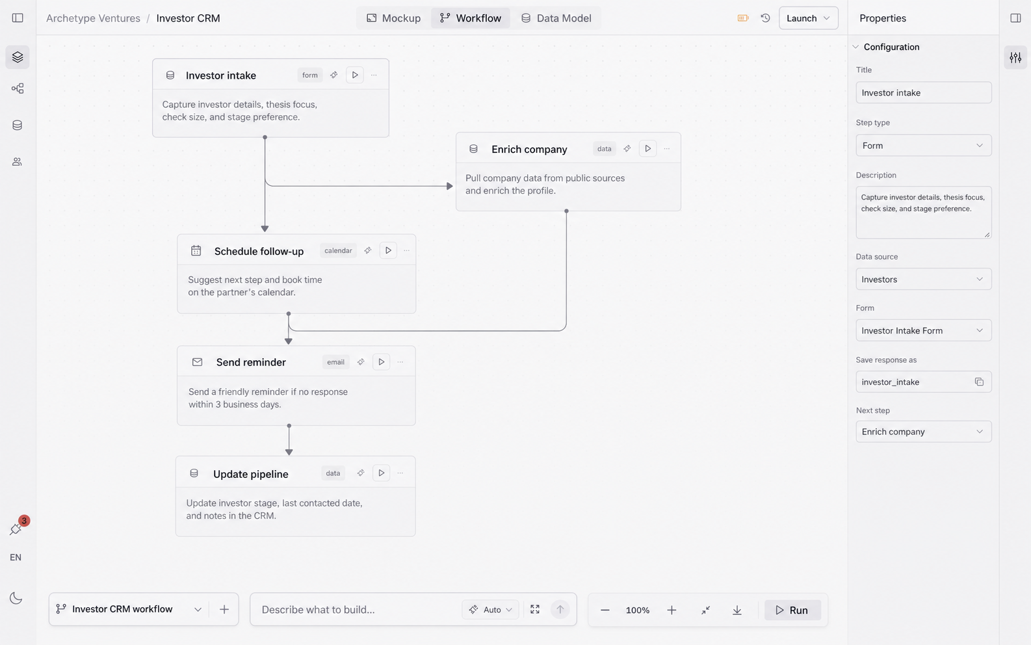Open pinned notifications with badge 3

pyautogui.click(x=17, y=528)
